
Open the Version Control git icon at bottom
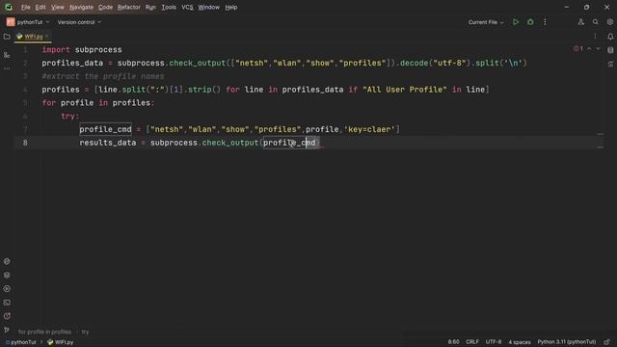tap(7, 330)
